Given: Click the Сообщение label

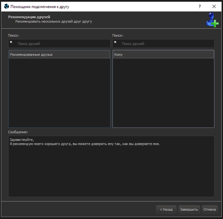Looking at the screenshot, I should click(18, 132).
